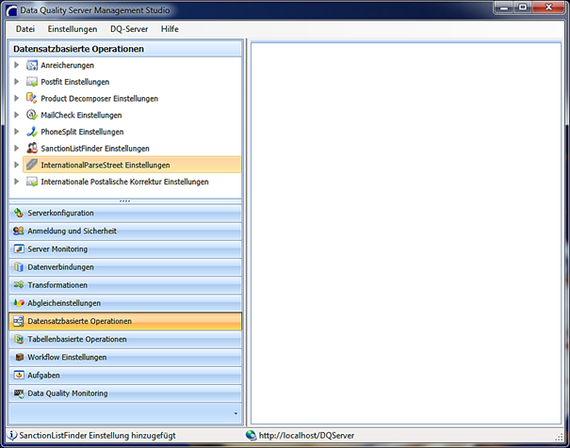Expand Internationale Postalische Korrektur node
The height and width of the screenshot is (448, 570).
click(16, 181)
